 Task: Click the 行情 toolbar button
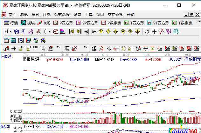[x=11, y=23]
